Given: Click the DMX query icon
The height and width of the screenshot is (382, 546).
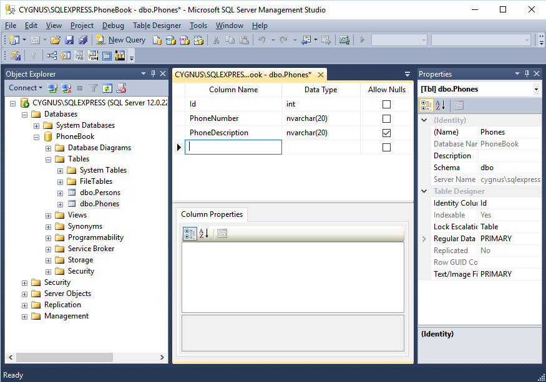Looking at the screenshot, I should [x=185, y=40].
